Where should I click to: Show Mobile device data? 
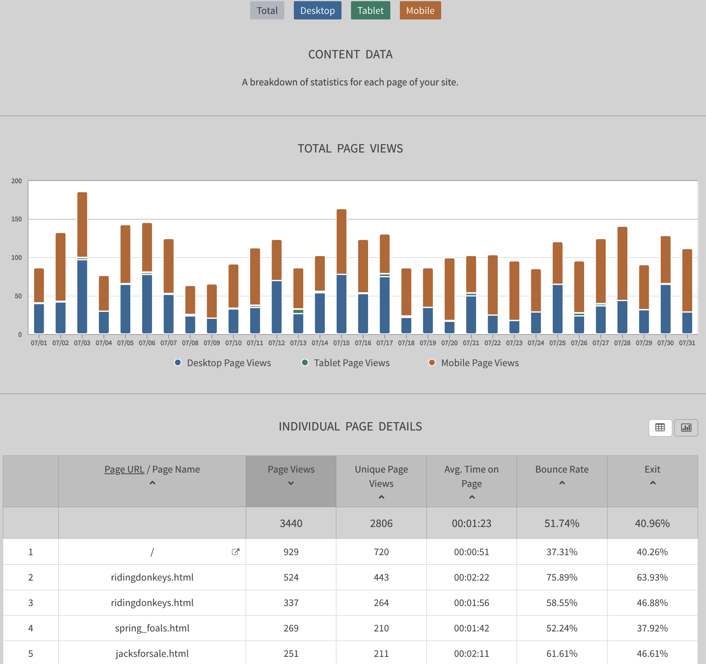point(420,11)
